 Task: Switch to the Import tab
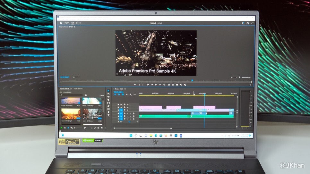tap(67, 23)
